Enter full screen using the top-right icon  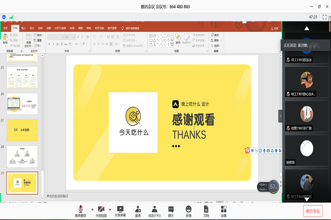click(x=325, y=17)
